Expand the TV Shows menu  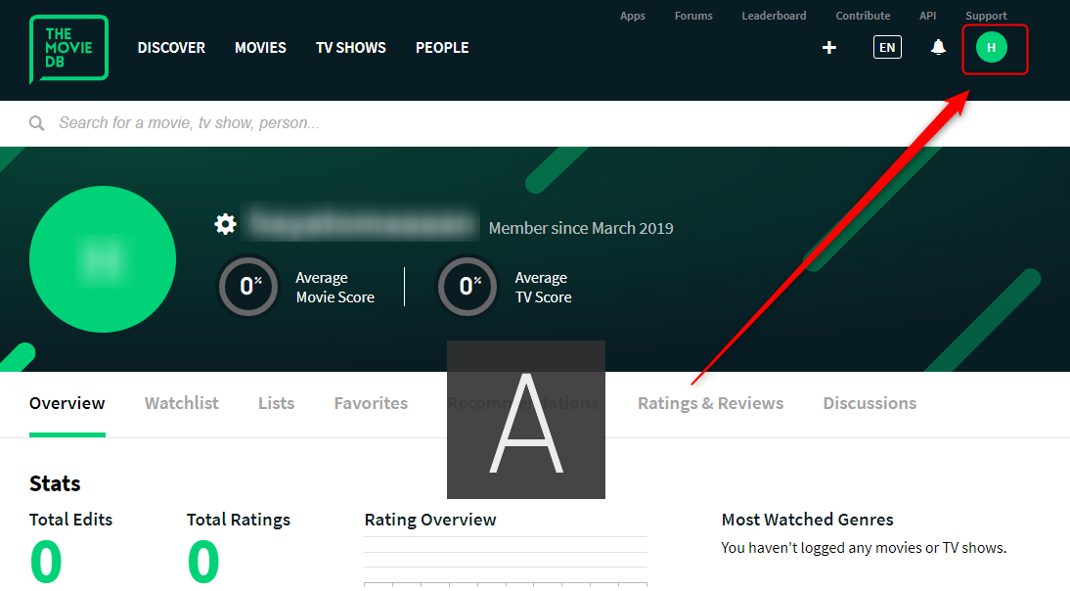coord(350,47)
